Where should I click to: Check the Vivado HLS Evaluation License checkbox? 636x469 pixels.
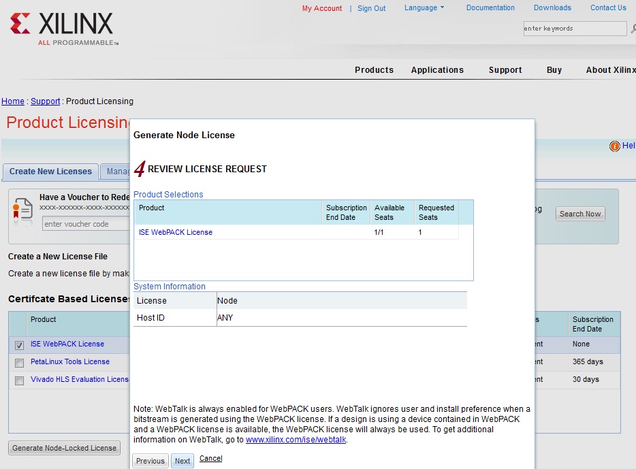(x=19, y=381)
